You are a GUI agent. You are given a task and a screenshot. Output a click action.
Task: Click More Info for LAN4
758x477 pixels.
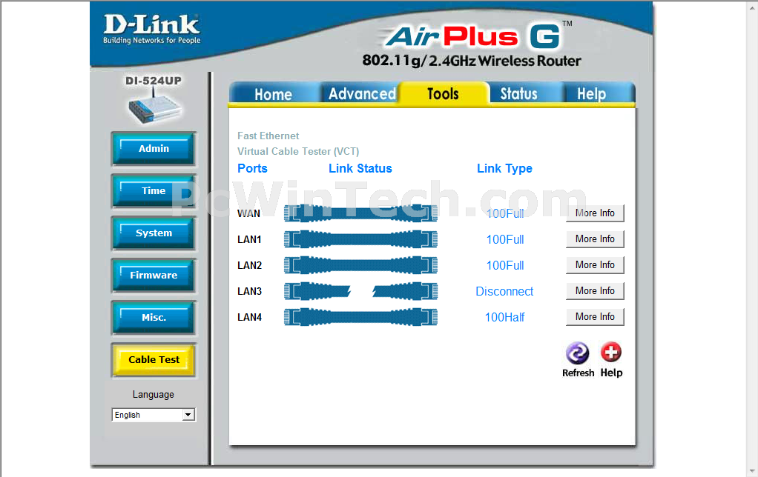pos(595,317)
